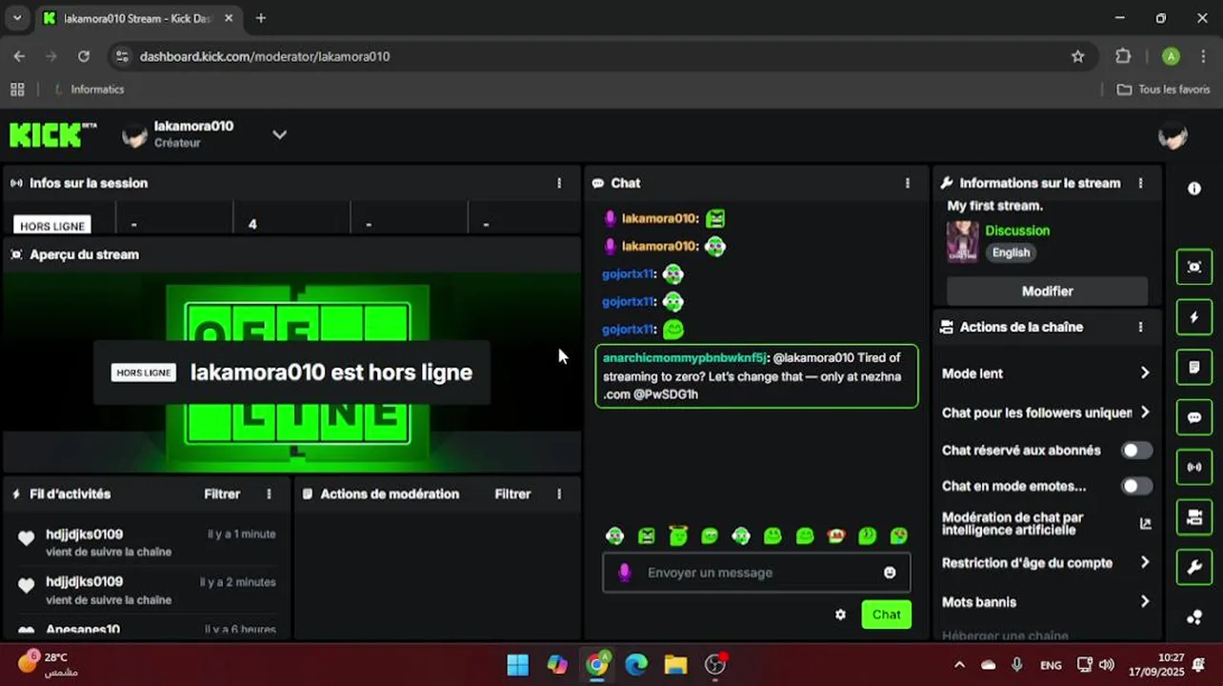Open the AI chat moderation stats icon
1223x686 pixels.
[1145, 523]
